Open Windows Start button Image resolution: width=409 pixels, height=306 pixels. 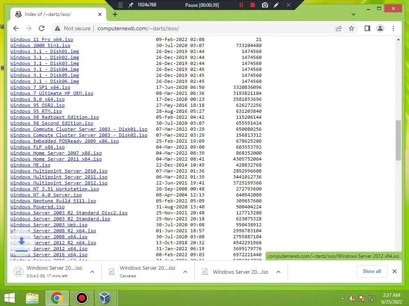(x=10, y=298)
